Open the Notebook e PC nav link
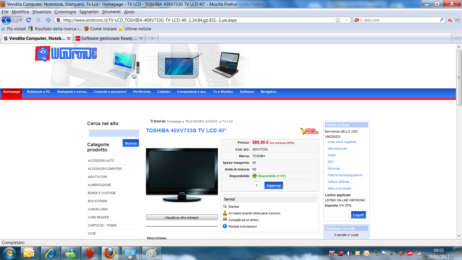The height and width of the screenshot is (260, 462). (x=38, y=92)
